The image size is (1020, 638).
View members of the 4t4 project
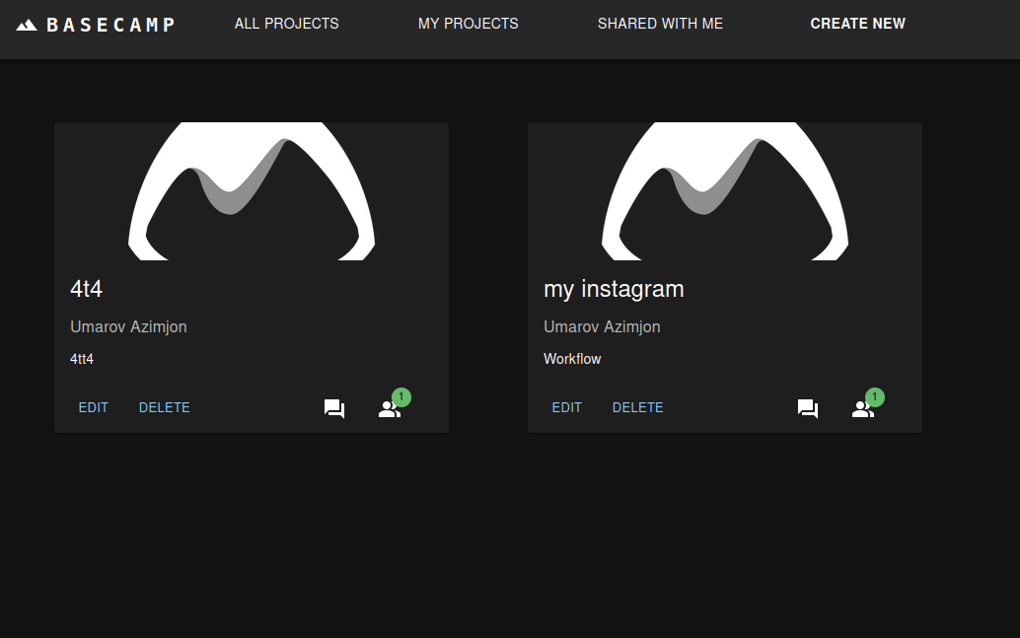click(389, 407)
